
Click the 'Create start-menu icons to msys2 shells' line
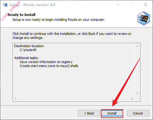tap(49, 66)
